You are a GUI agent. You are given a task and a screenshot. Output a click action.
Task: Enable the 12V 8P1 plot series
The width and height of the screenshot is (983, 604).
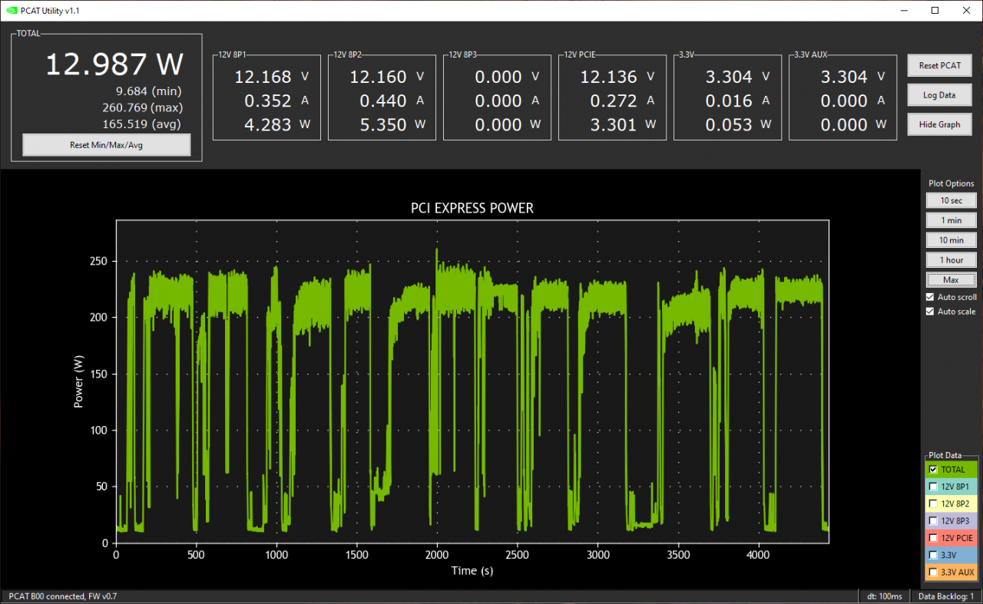pyautogui.click(x=933, y=487)
